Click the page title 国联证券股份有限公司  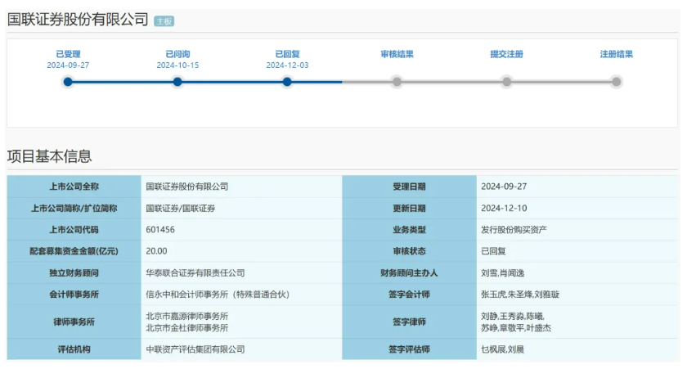point(78,20)
